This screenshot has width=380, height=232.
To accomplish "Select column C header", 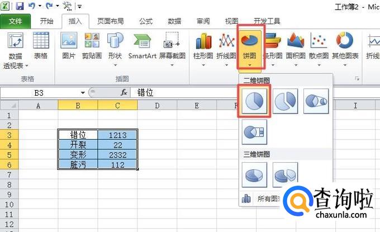I will pyautogui.click(x=117, y=106).
